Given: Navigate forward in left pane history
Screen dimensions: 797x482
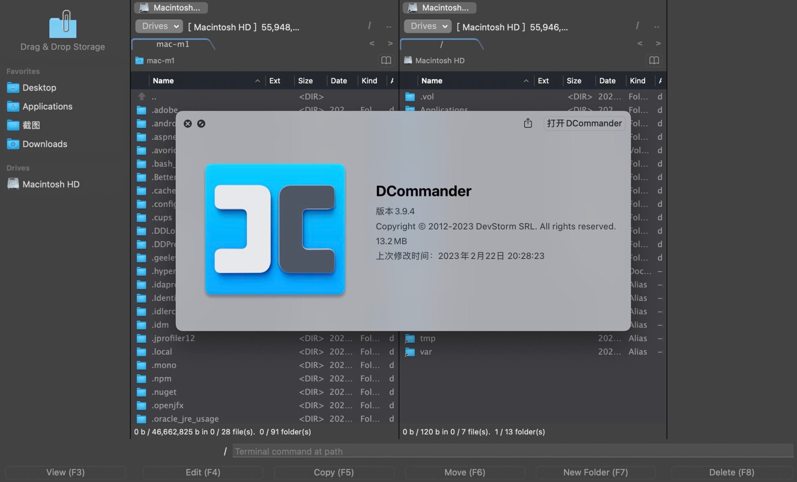Looking at the screenshot, I should point(390,43).
